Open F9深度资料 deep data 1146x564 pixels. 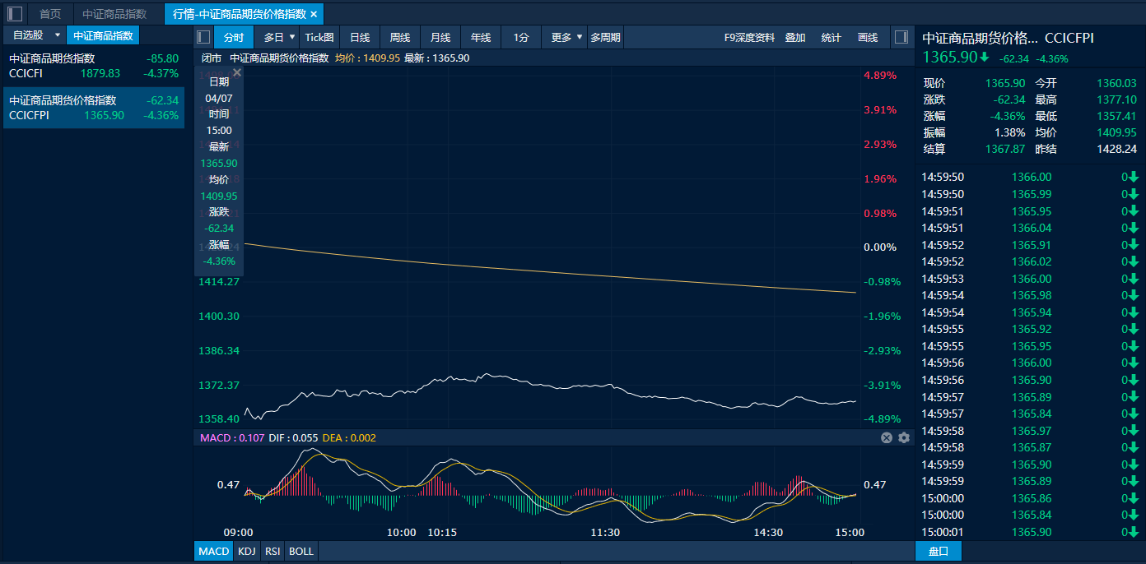pos(749,37)
